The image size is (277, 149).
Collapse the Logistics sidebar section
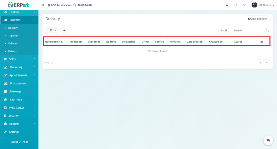[19, 20]
